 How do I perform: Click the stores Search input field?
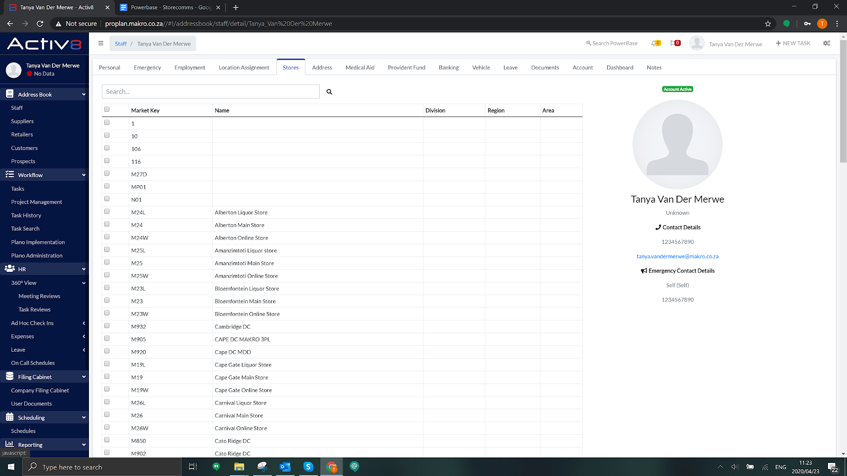pos(211,91)
